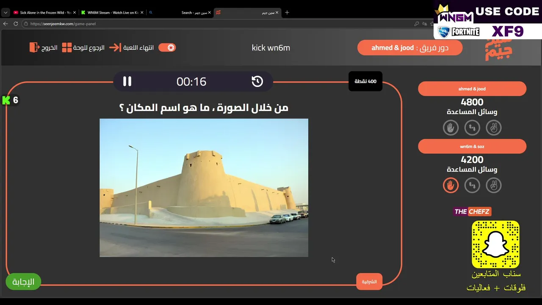Click the question text من خلال الصورة
This screenshot has width=542, height=305.
204,108
